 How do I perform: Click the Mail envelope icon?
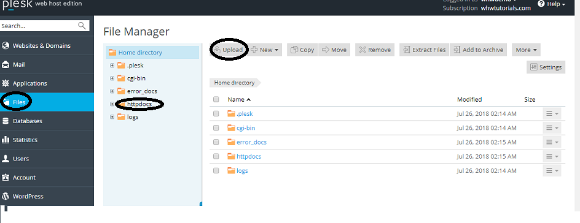coord(6,64)
